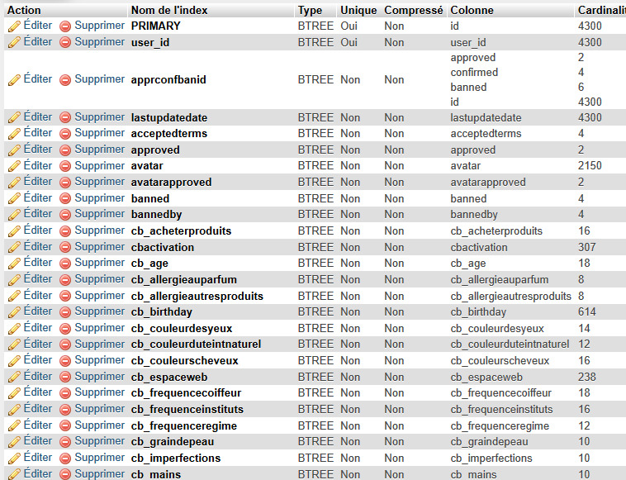
Task: Click the apprconfbanid index name
Action: click(x=168, y=80)
